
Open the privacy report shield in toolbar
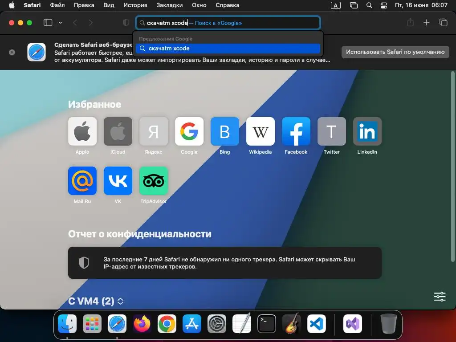coord(126,23)
